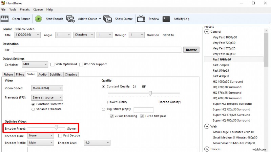271x152 pixels.
Task: Click the Activity Log label
Action: coord(182,19)
